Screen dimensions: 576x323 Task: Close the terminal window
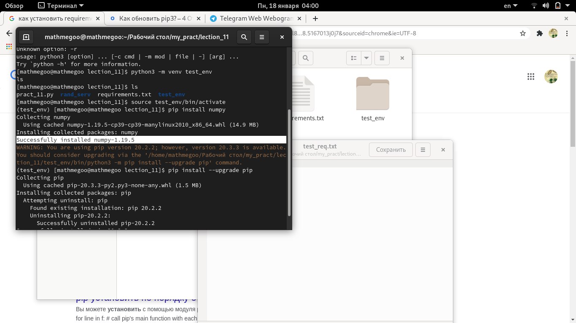pos(282,37)
